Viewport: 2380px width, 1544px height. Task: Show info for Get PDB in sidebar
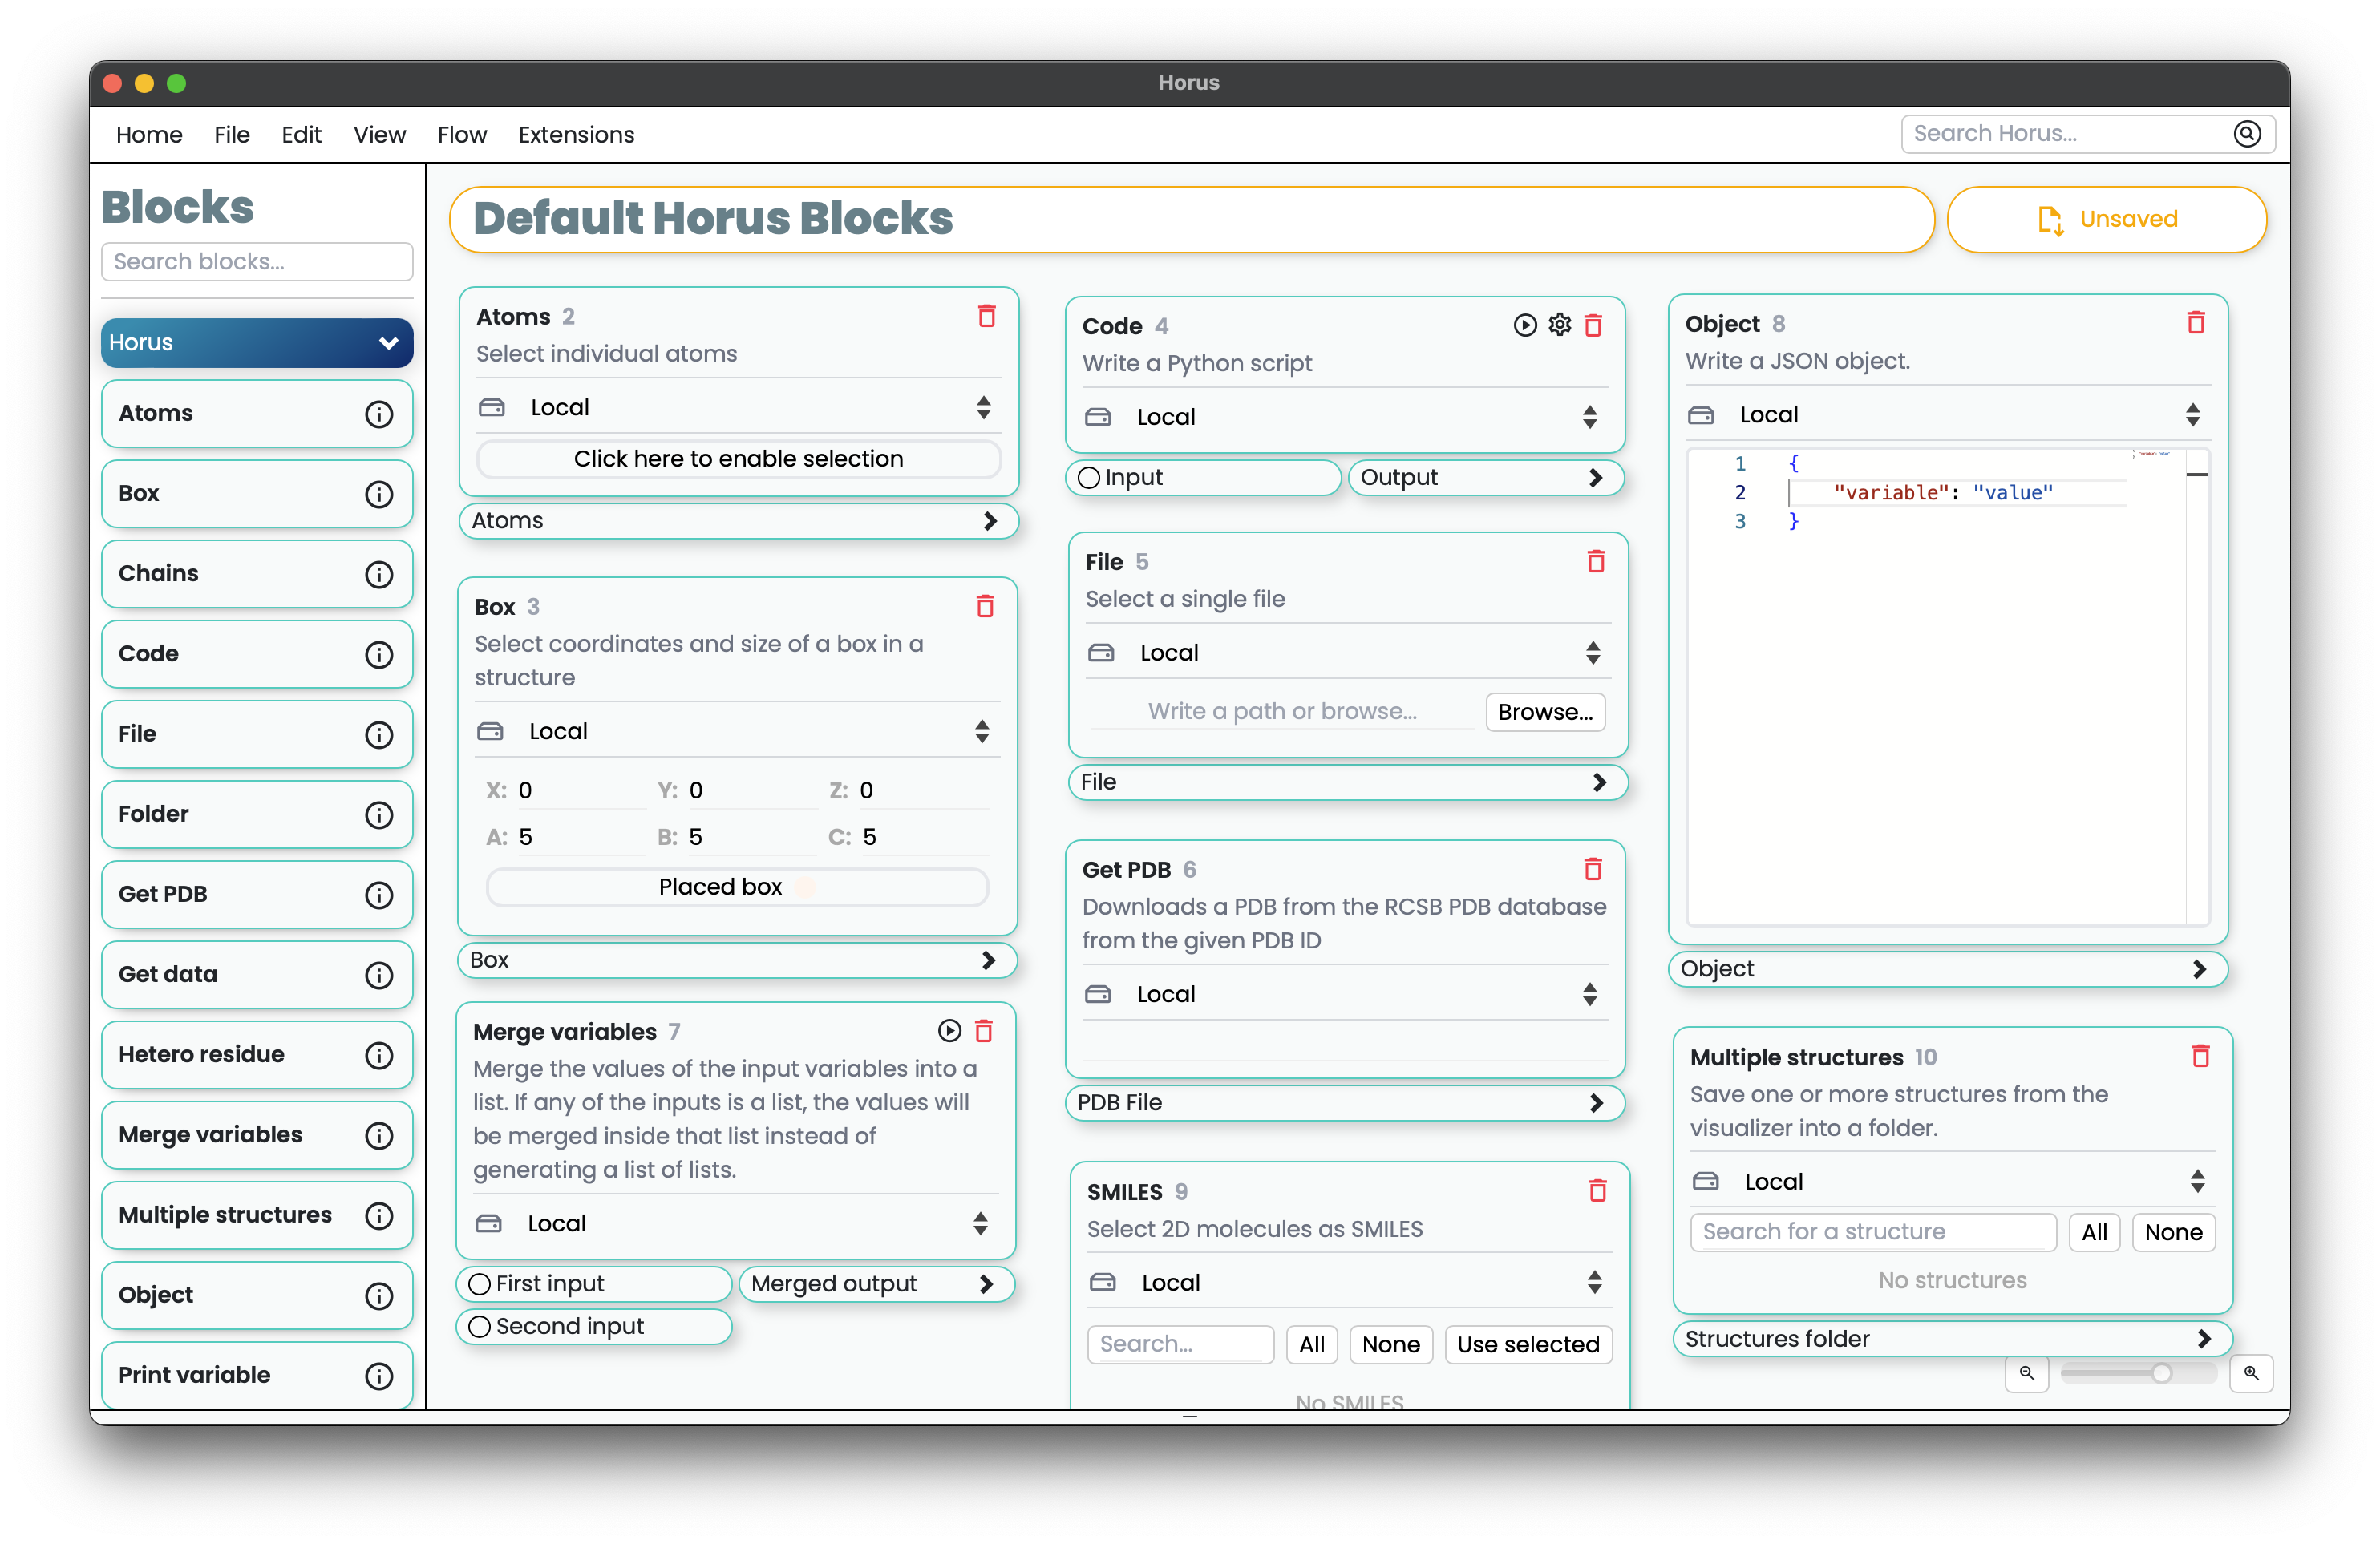pos(378,895)
